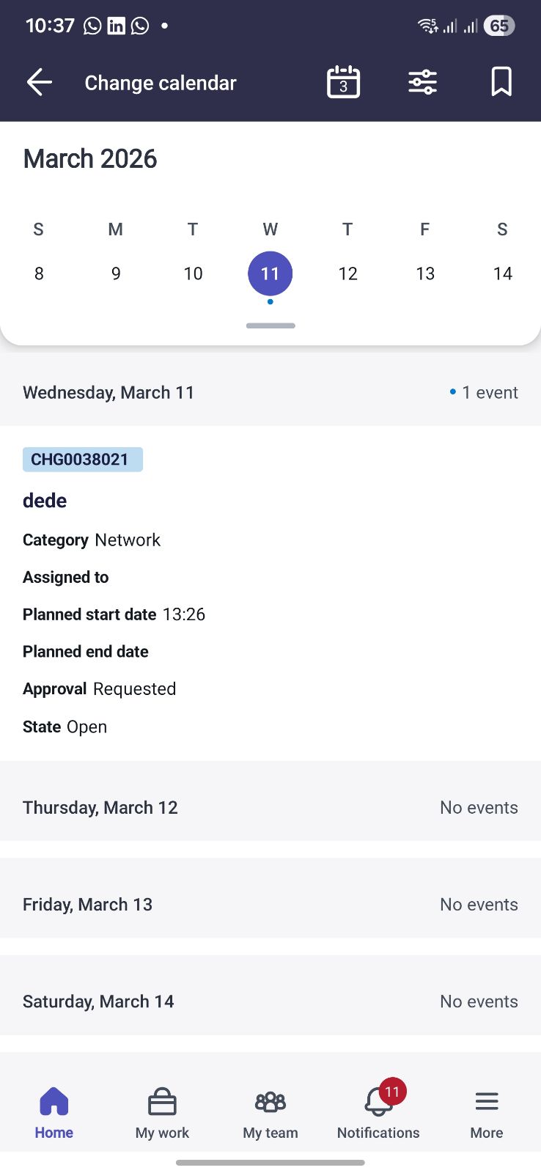This screenshot has width=541, height=1173.
Task: Tap the bookmark icon in header
Action: (501, 82)
